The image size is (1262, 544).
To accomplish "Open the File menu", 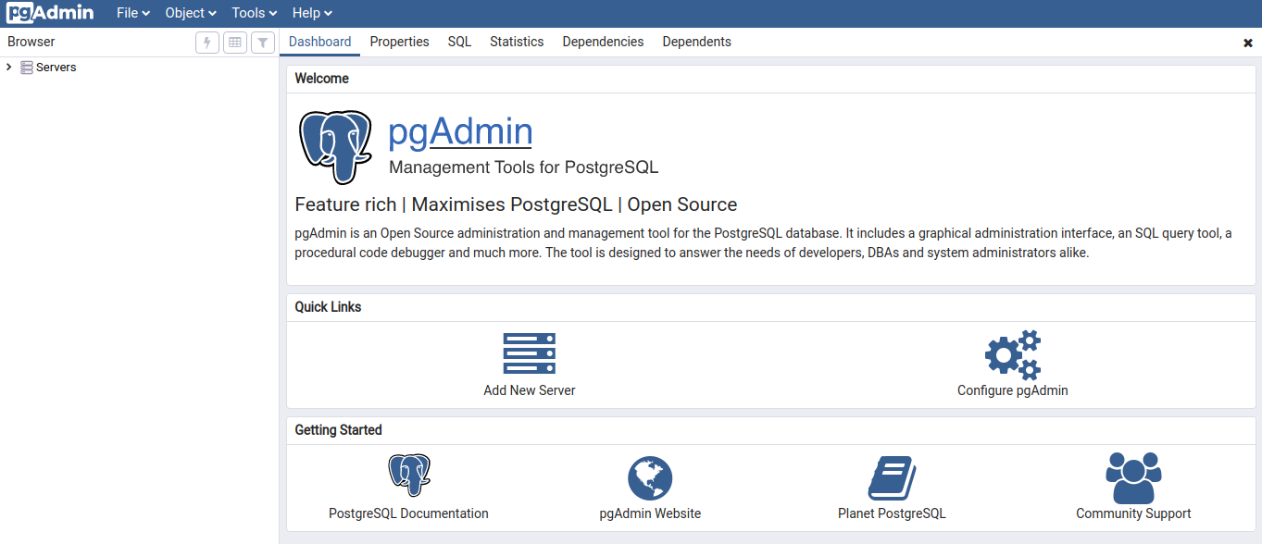I will coord(131,12).
